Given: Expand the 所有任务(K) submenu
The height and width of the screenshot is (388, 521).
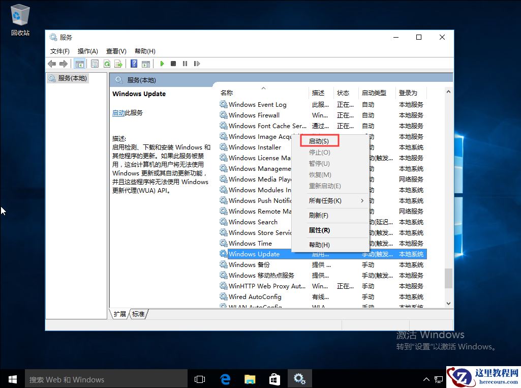Looking at the screenshot, I should 320,200.
